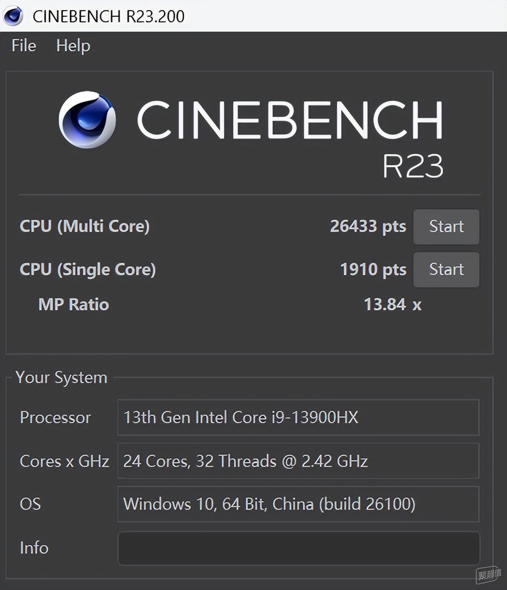The width and height of the screenshot is (507, 590).
Task: Click into the empty Info text field
Action: tap(299, 548)
